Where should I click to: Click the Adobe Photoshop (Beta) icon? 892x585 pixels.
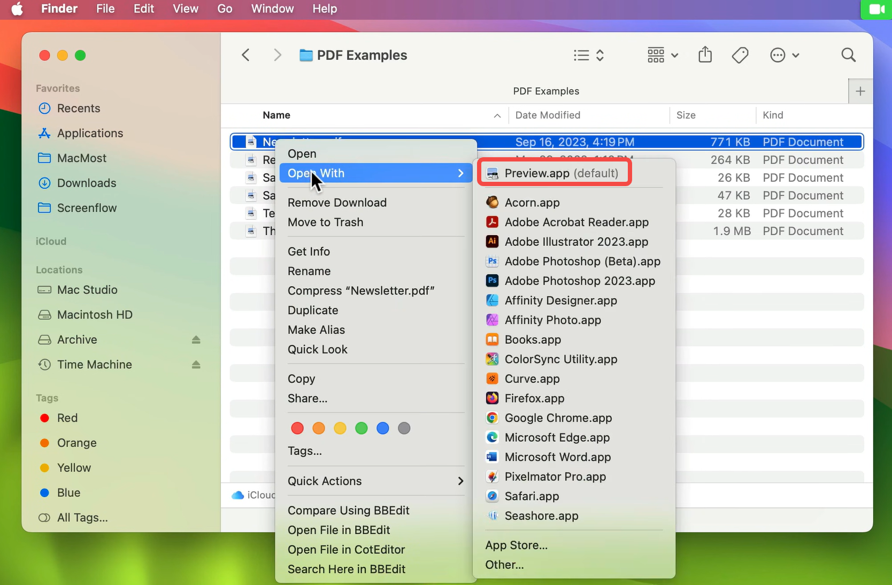[492, 261]
